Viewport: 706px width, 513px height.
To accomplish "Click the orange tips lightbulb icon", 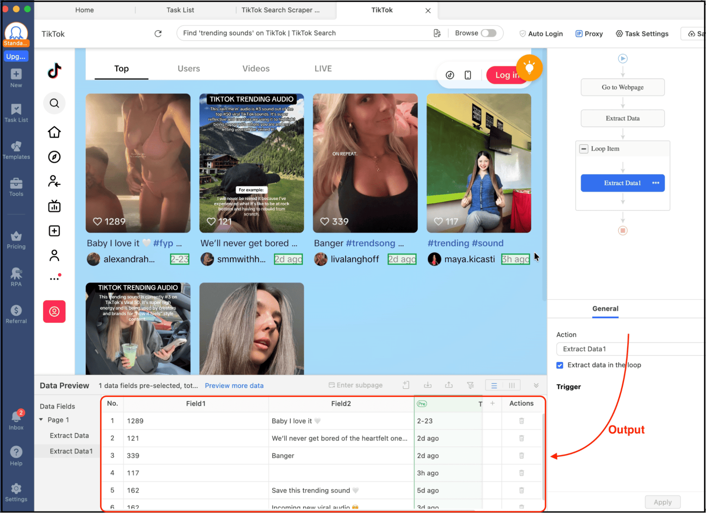I will click(x=529, y=67).
